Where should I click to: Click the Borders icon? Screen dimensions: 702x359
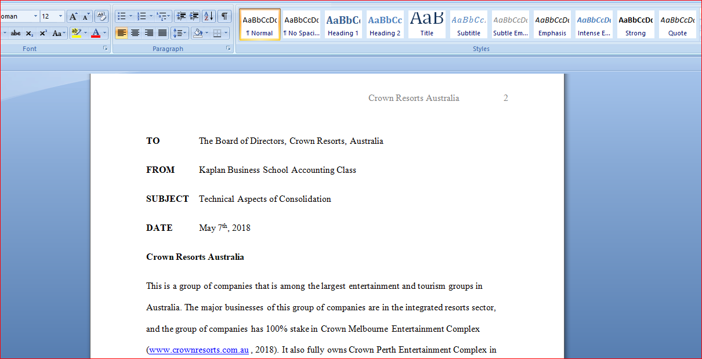(217, 33)
